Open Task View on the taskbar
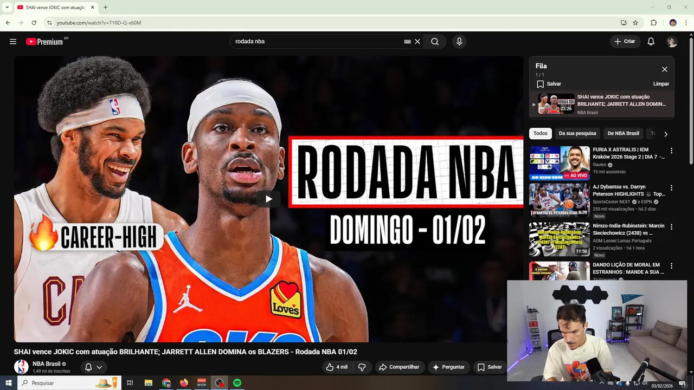694x390 pixels. click(x=130, y=383)
